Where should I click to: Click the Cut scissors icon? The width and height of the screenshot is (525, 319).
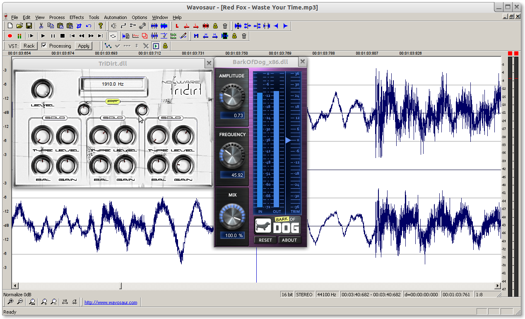(x=41, y=26)
